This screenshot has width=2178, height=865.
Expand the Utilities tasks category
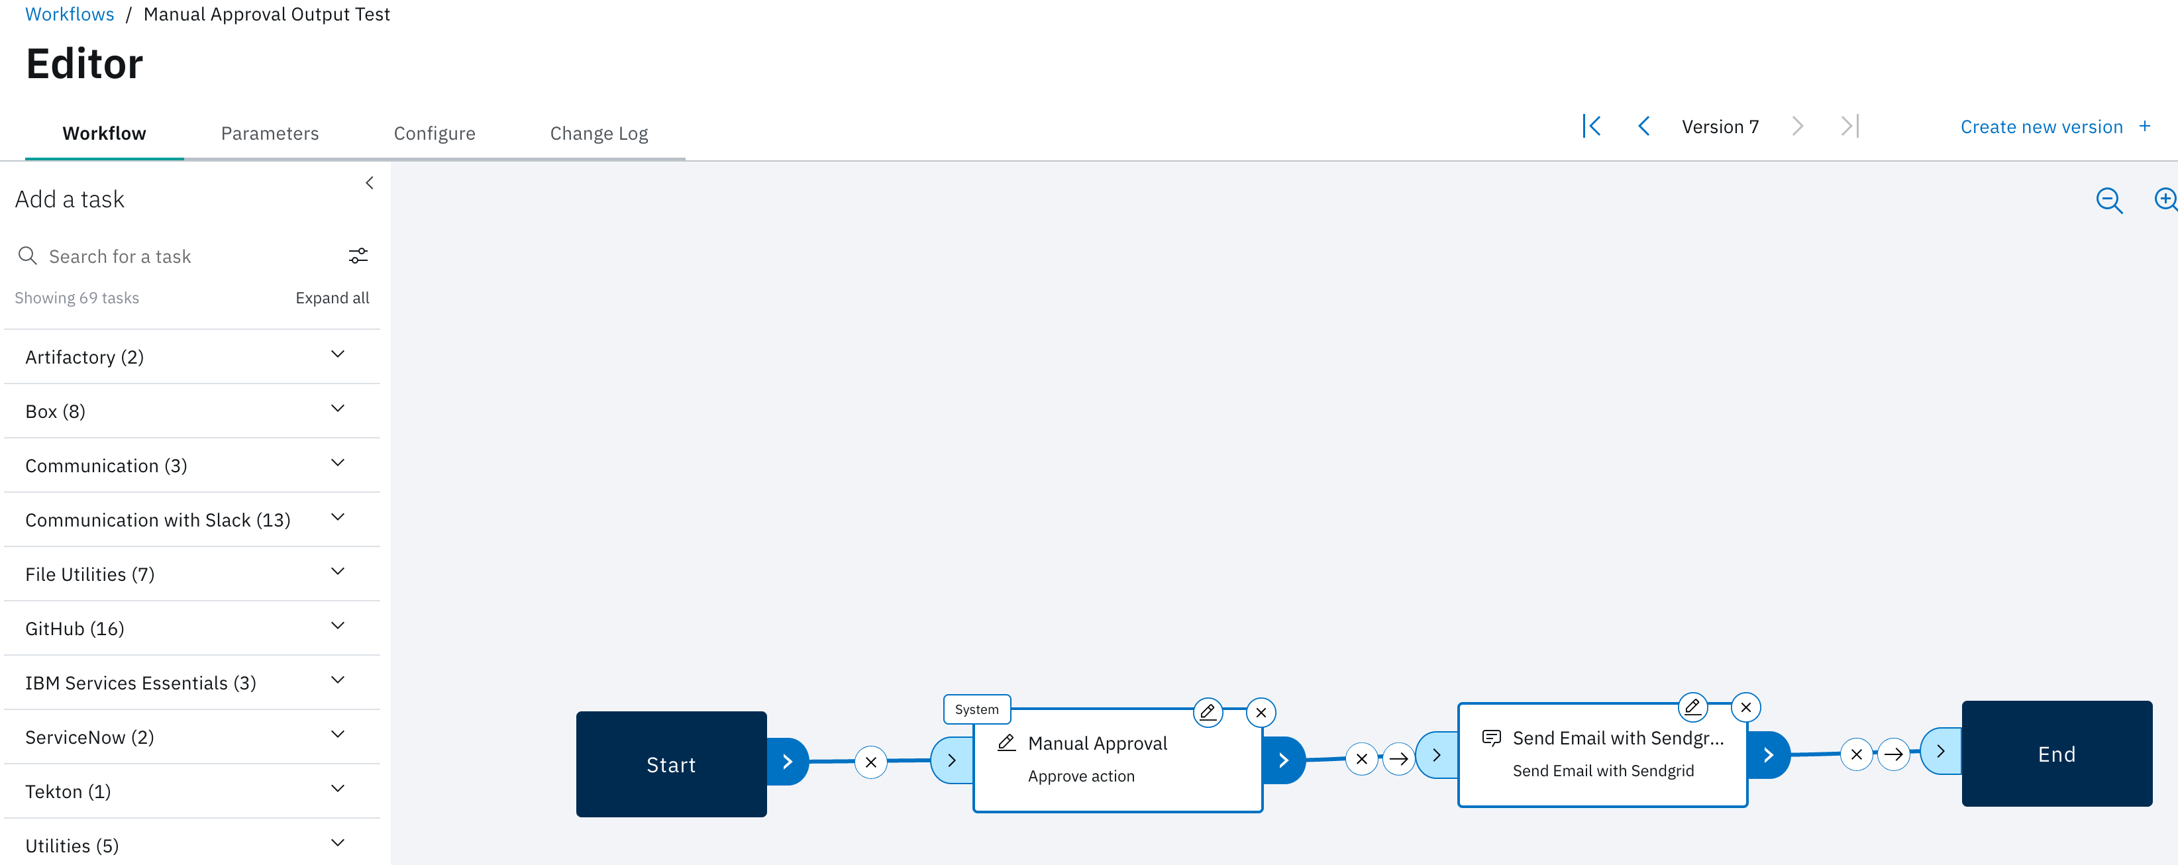pyautogui.click(x=339, y=844)
